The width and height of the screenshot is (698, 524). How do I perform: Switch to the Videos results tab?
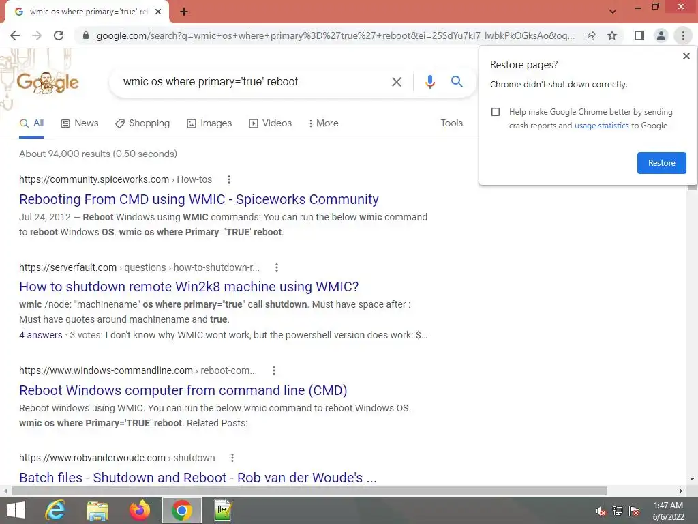(270, 123)
